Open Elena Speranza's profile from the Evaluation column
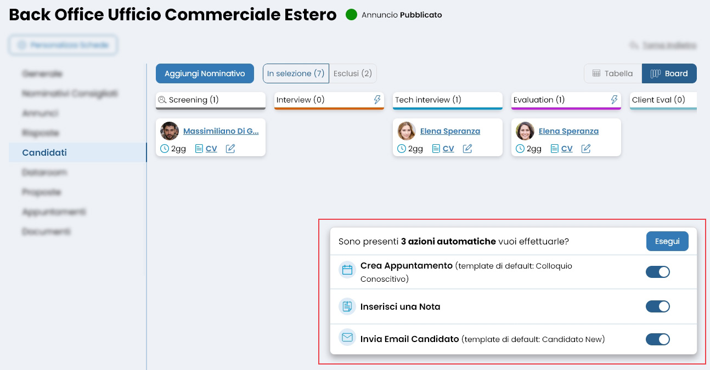The width and height of the screenshot is (710, 370). click(x=568, y=130)
